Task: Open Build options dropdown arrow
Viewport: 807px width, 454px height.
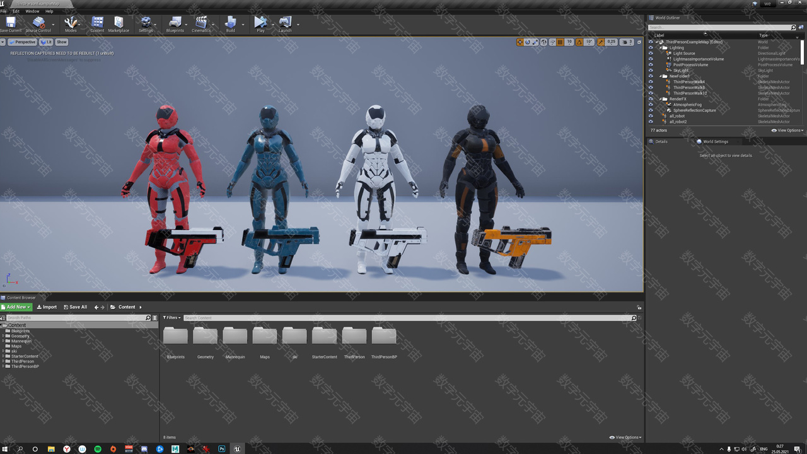Action: (x=243, y=25)
